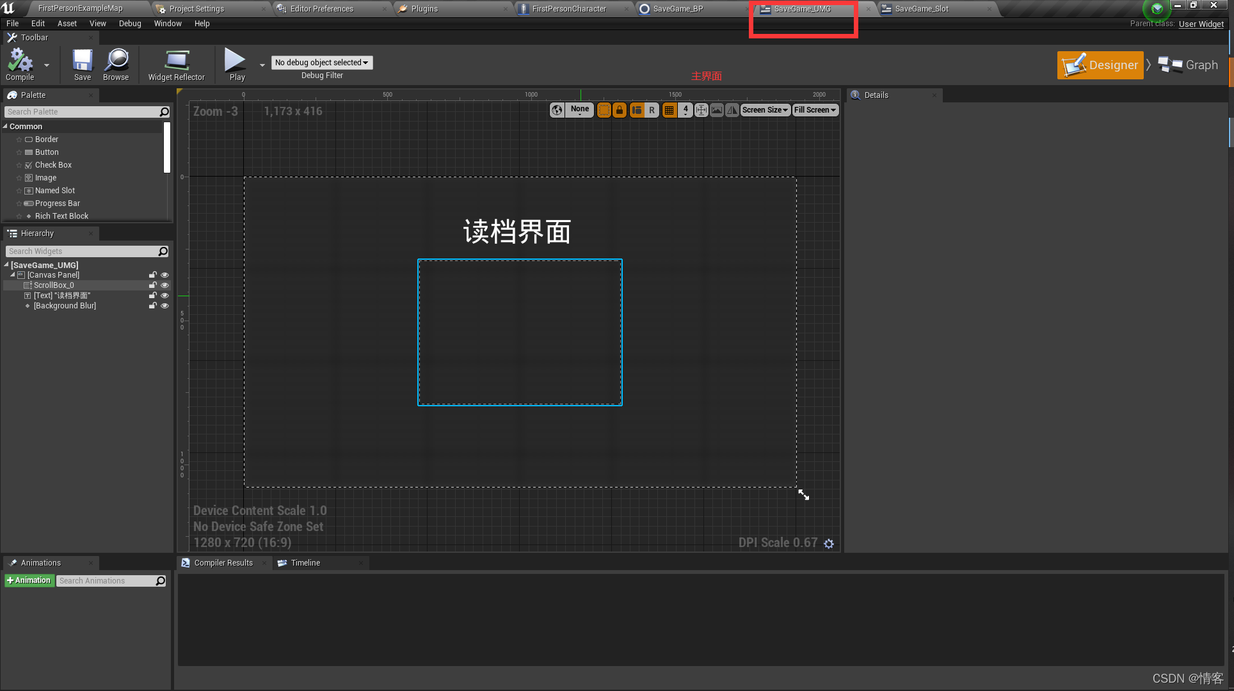Image resolution: width=1234 pixels, height=691 pixels.
Task: Open the Fill Screen dropdown
Action: tap(815, 110)
